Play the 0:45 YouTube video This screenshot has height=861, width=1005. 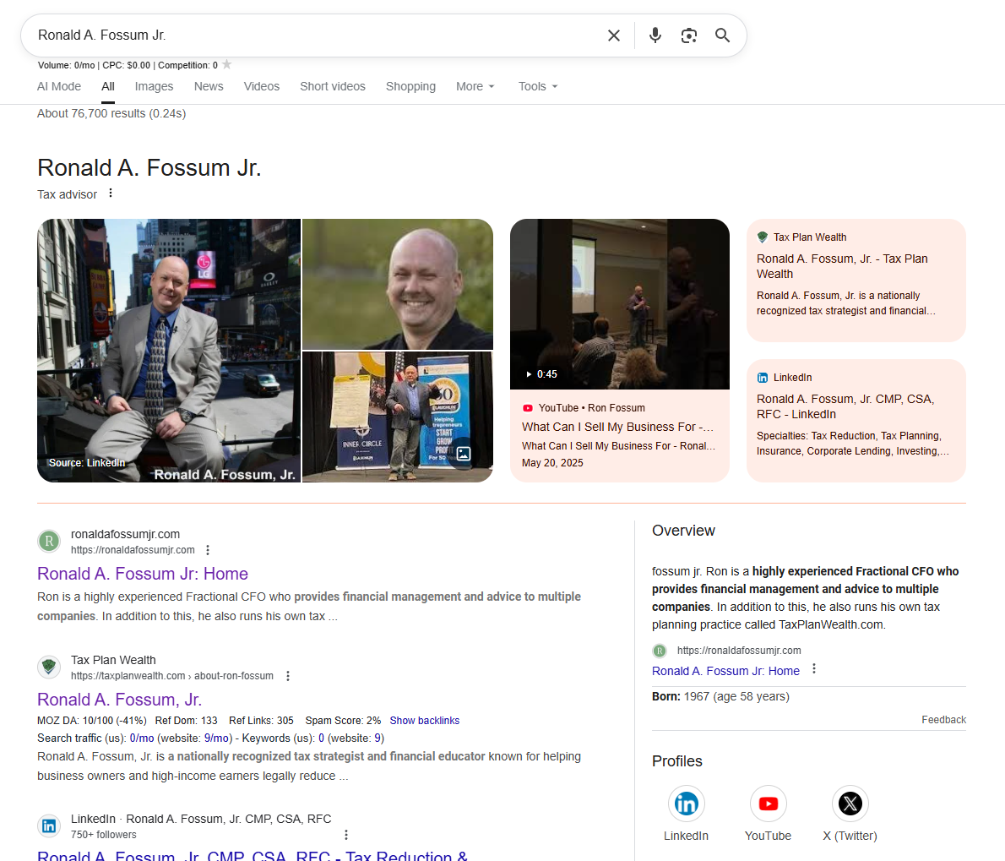tap(620, 304)
